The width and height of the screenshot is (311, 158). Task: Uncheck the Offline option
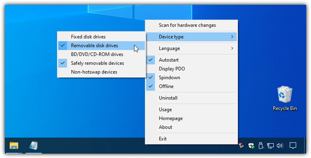pos(191,86)
